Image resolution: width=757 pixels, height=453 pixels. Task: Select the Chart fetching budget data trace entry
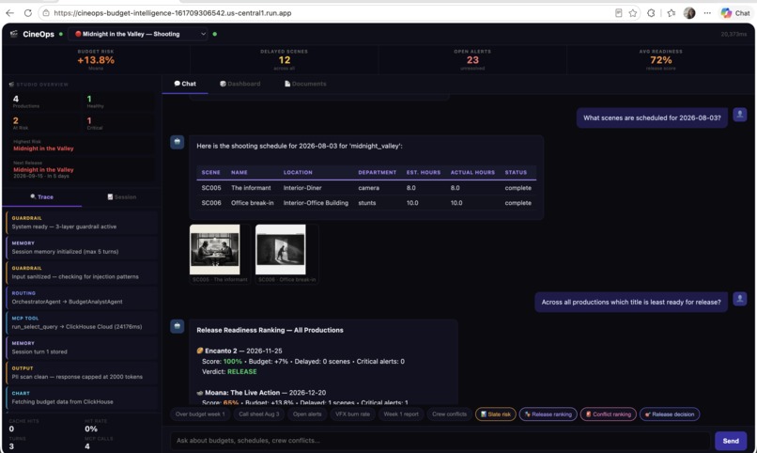[82, 398]
